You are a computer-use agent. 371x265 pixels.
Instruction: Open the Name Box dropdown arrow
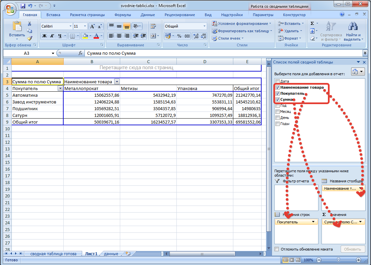(53, 53)
